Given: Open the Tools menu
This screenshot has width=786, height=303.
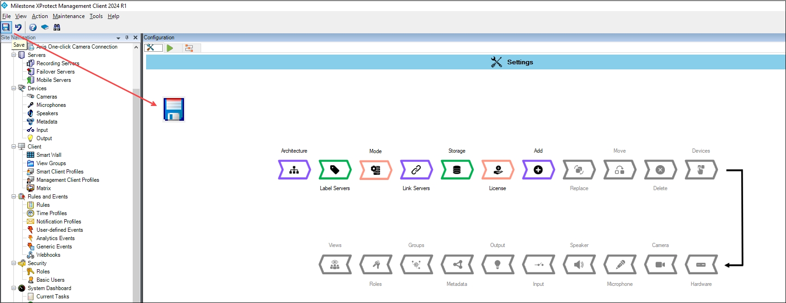Looking at the screenshot, I should [96, 16].
